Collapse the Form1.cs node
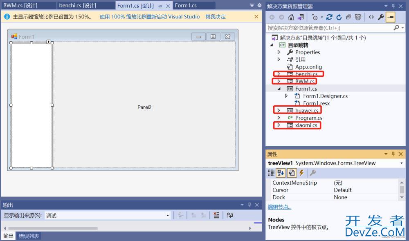The width and height of the screenshot is (409, 241). click(x=279, y=89)
